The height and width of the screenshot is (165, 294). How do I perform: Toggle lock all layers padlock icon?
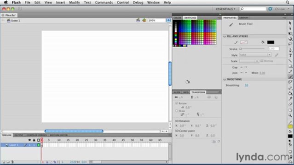34,140
